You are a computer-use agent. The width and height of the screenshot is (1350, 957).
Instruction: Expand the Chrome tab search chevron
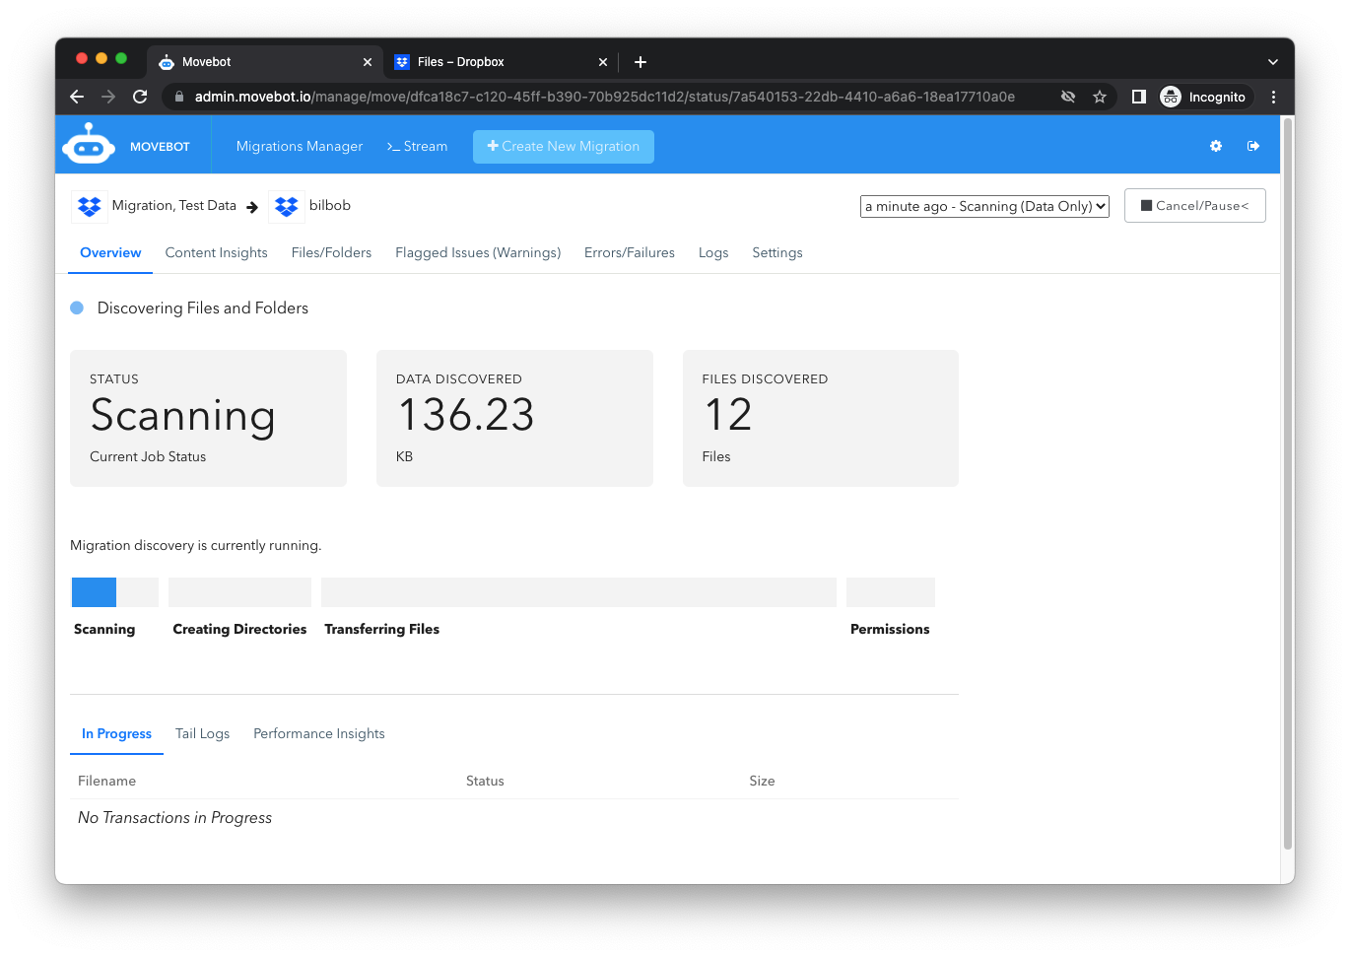(1272, 62)
